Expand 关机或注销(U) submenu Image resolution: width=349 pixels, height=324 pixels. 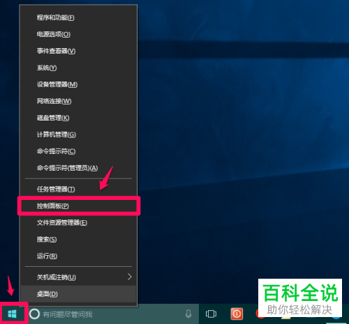pos(79,277)
